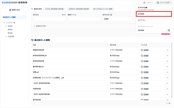The image size is (174, 108).
Task: Select 最近表示した書類 in sidebar
Action: [x=15, y=17]
